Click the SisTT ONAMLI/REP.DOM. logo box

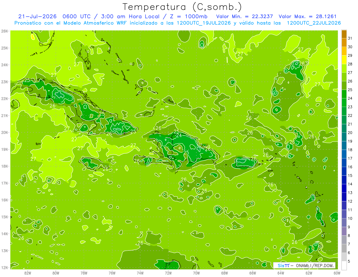pyautogui.click(x=304, y=265)
